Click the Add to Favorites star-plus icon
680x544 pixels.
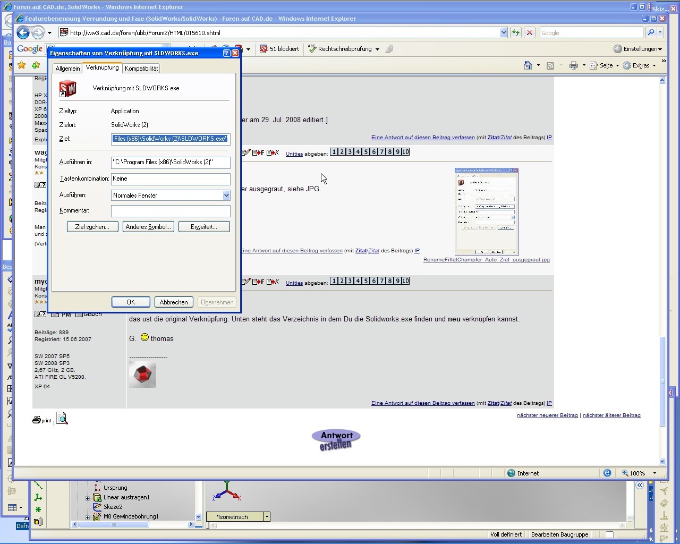tap(36, 65)
